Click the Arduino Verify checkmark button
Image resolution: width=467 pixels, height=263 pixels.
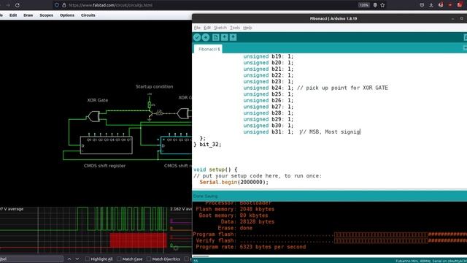197,37
